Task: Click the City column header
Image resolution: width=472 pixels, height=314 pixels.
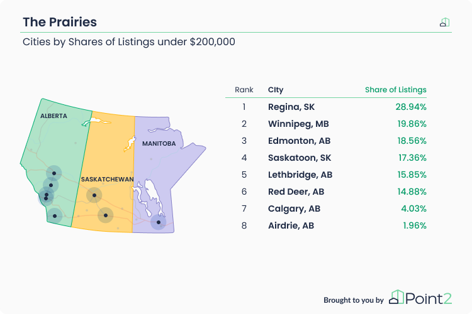Action: tap(276, 90)
